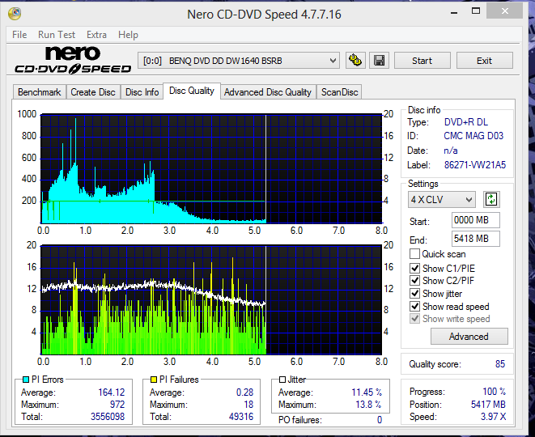Click the Position value 5417 MB
The image size is (535, 437).
coord(488,405)
